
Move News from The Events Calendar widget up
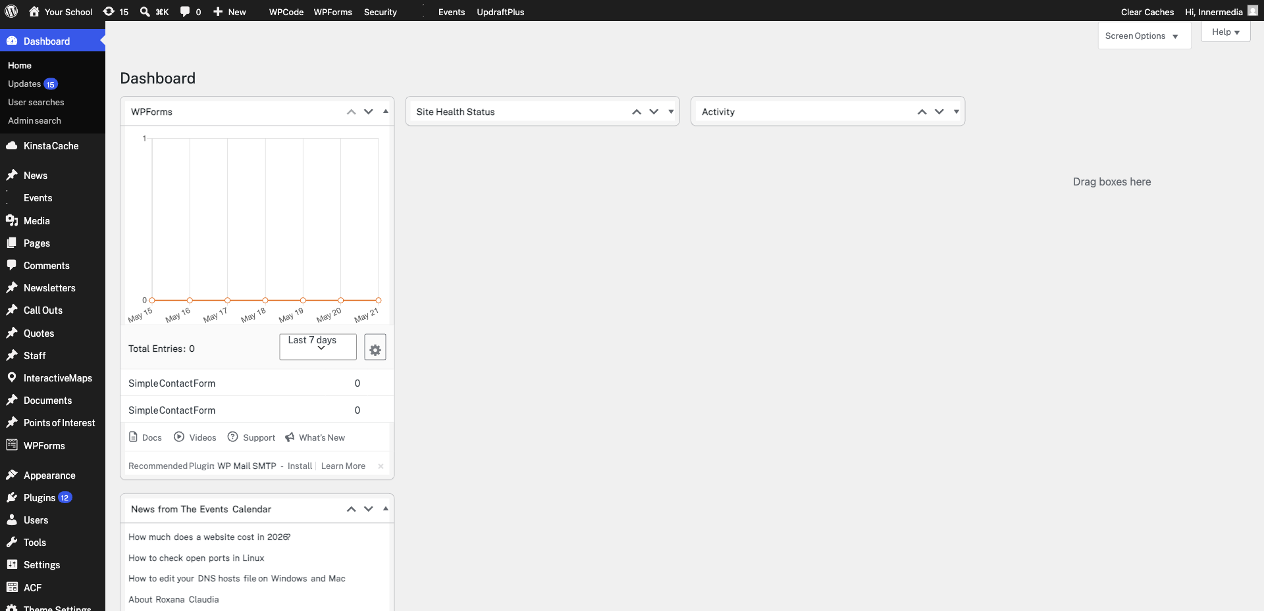(352, 509)
